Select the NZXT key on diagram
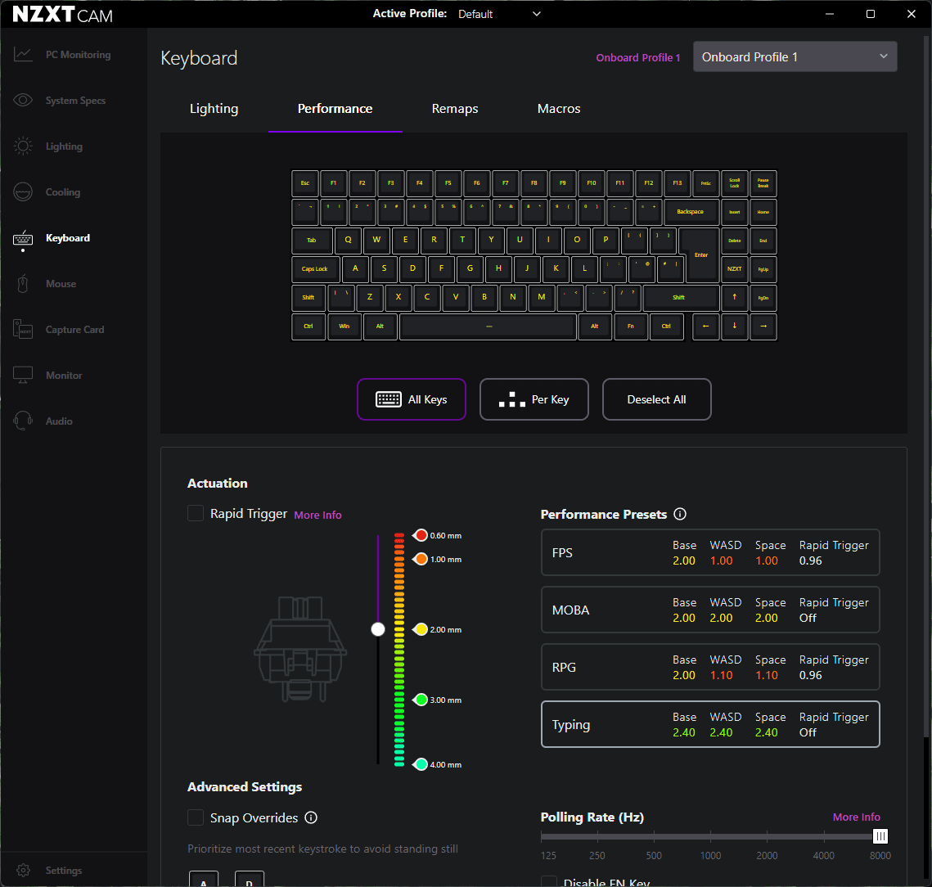 735,268
